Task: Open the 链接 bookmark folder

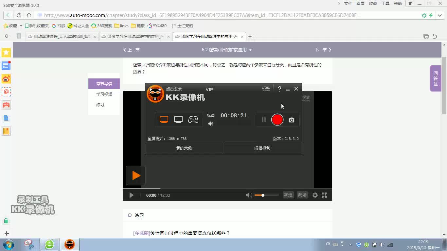Action: pos(138,25)
